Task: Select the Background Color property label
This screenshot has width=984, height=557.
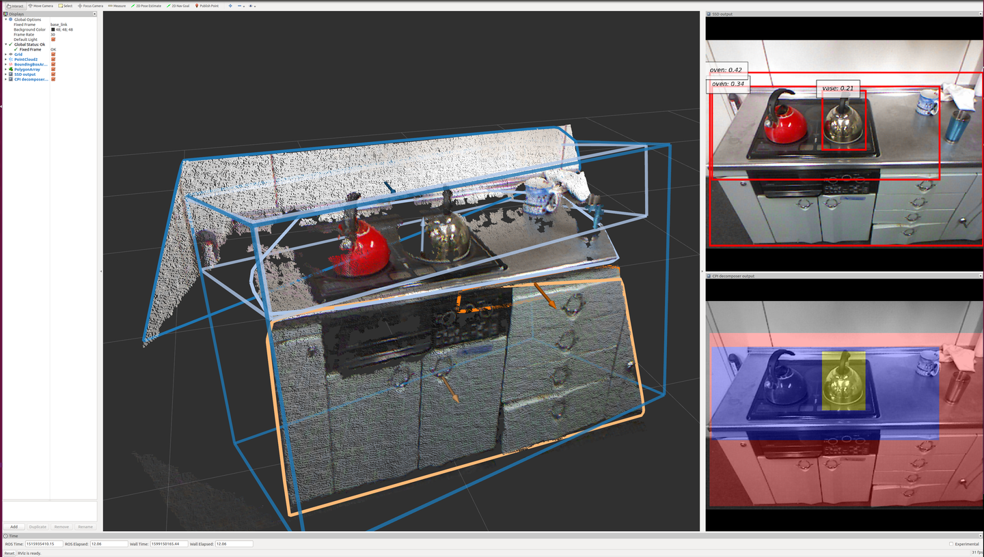Action: point(29,29)
